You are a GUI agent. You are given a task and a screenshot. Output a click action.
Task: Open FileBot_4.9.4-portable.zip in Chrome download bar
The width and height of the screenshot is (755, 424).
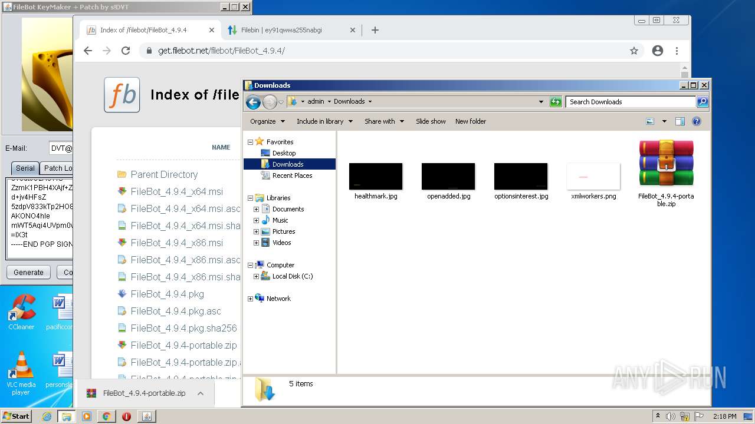click(144, 393)
